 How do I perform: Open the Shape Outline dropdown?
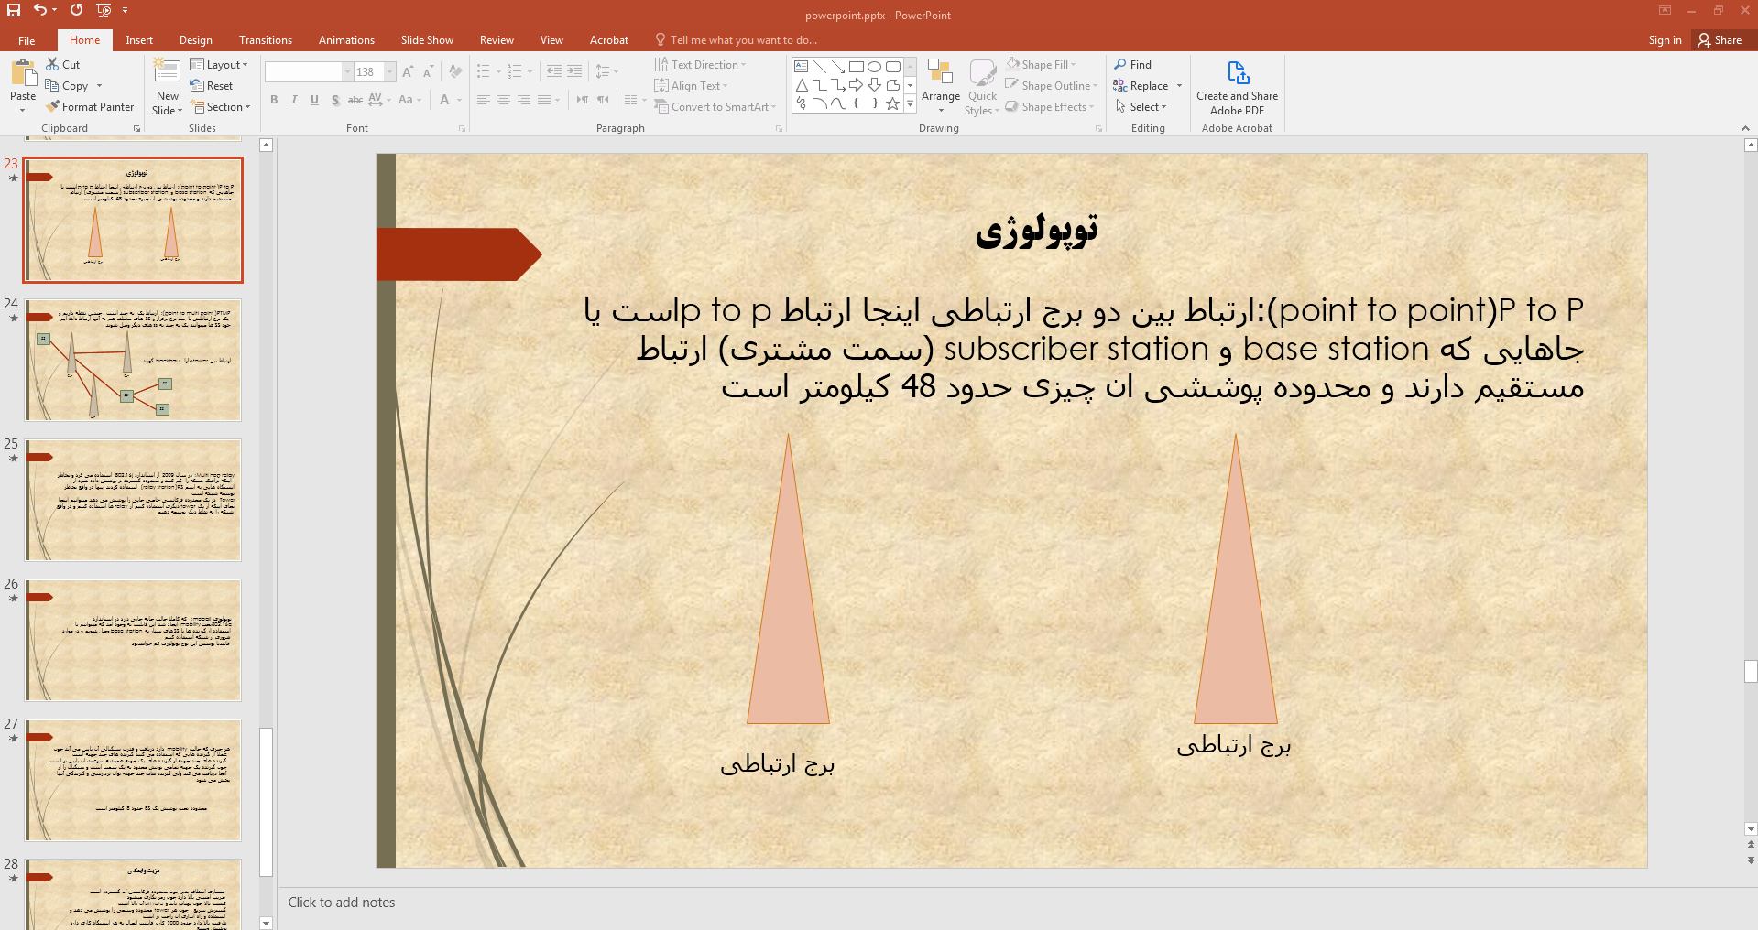point(1051,86)
